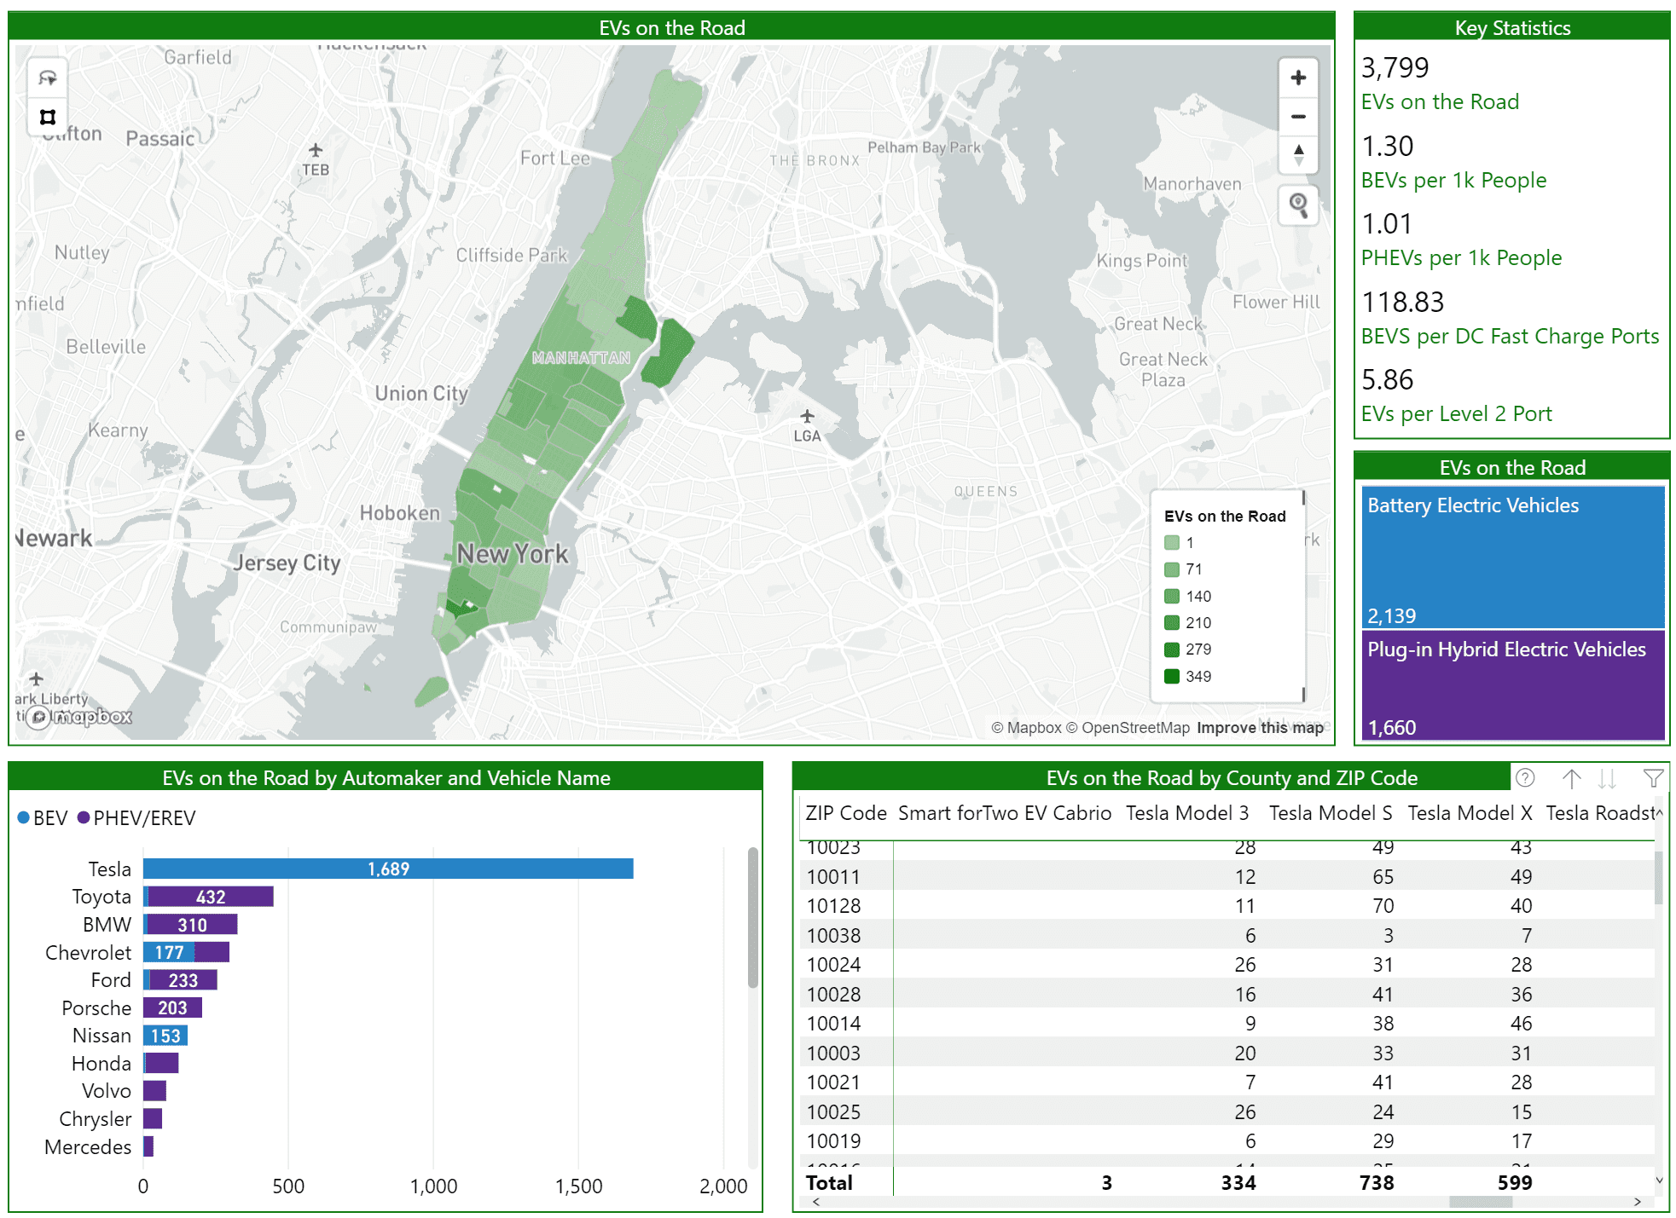This screenshot has width=1676, height=1218.
Task: Reset map bearing with compass button
Action: coord(1297,155)
